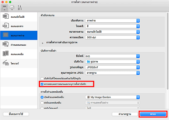
Task: Click the settings pane vertical scrollbar
Action: click(x=168, y=51)
